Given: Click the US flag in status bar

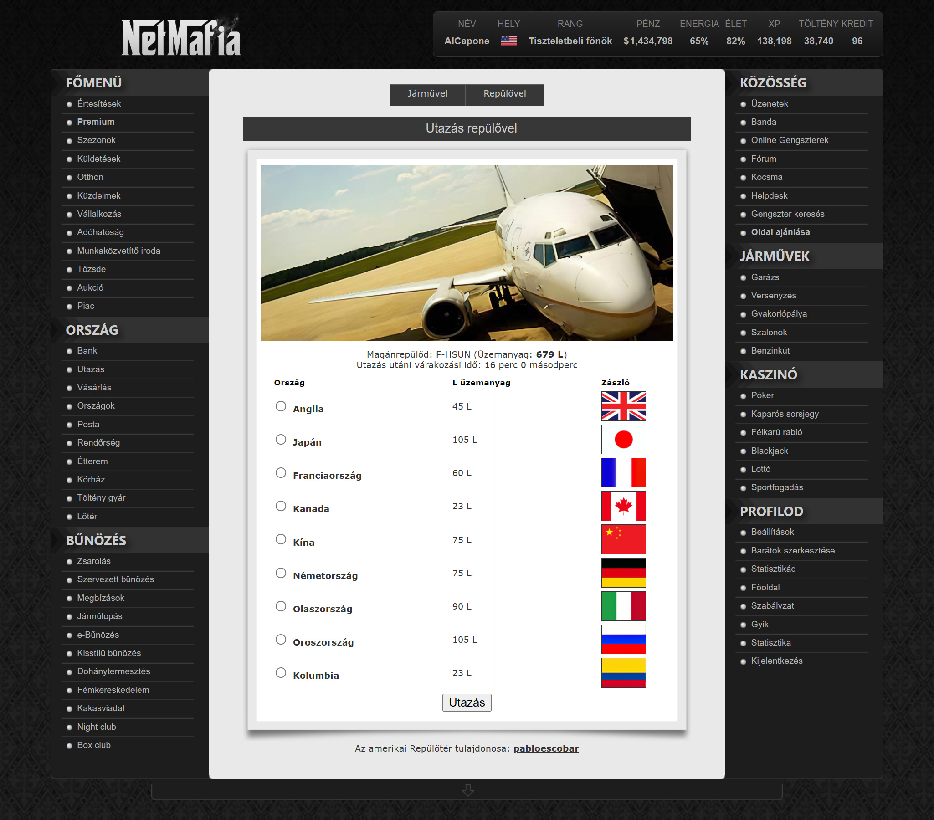Looking at the screenshot, I should click(508, 41).
